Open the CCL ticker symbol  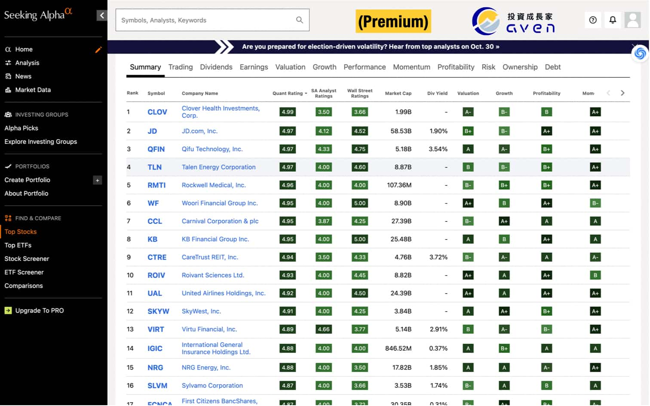(155, 221)
